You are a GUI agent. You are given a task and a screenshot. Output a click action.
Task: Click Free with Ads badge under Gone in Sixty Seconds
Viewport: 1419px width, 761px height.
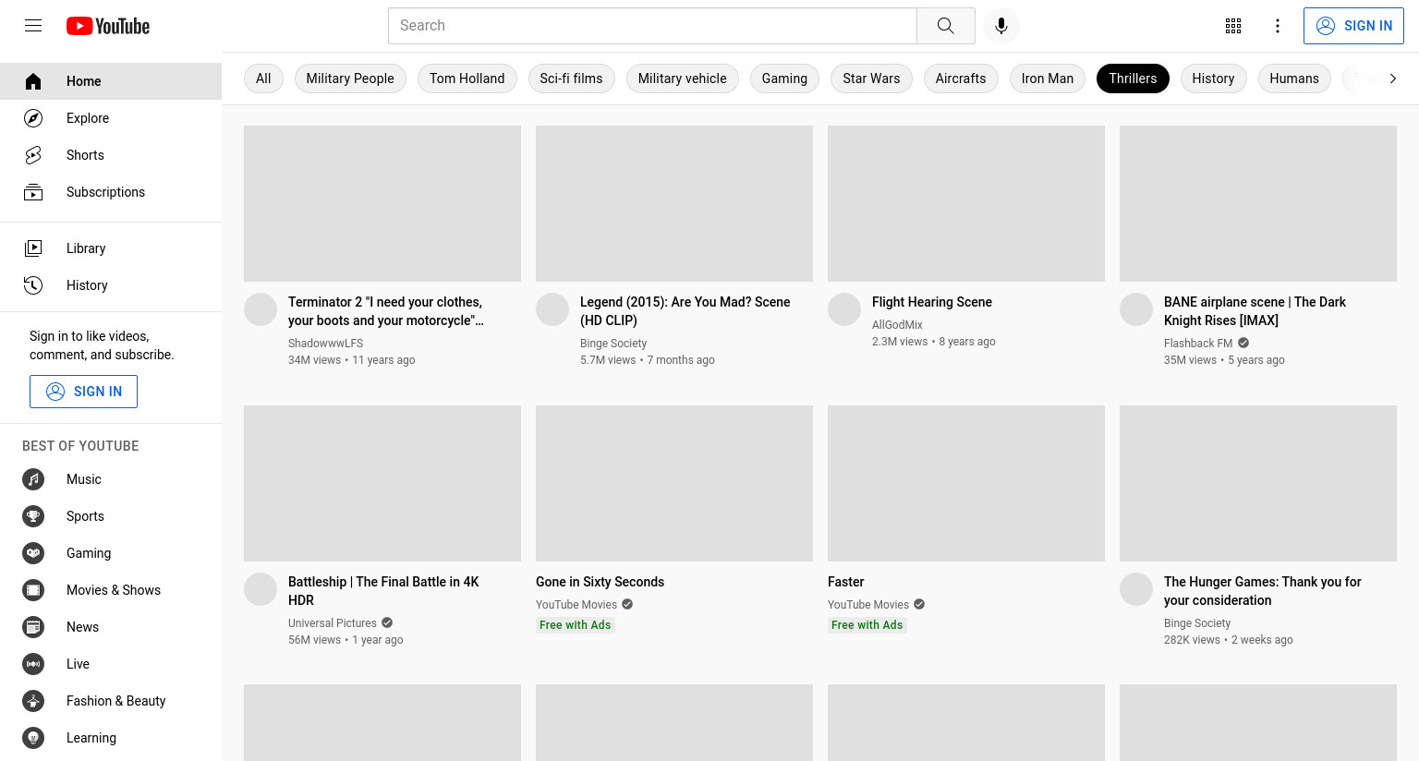point(575,625)
